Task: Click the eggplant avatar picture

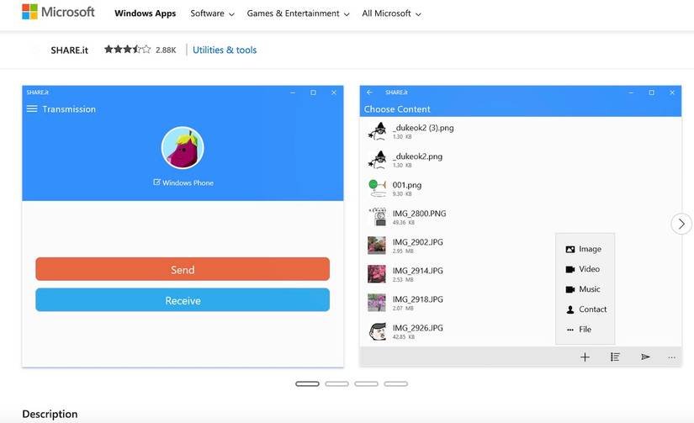Action: click(x=183, y=149)
